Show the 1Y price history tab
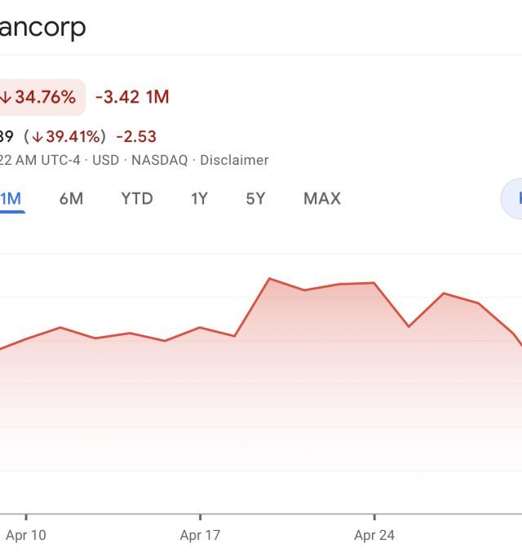Screen dimensions: 522x557 [x=199, y=198]
